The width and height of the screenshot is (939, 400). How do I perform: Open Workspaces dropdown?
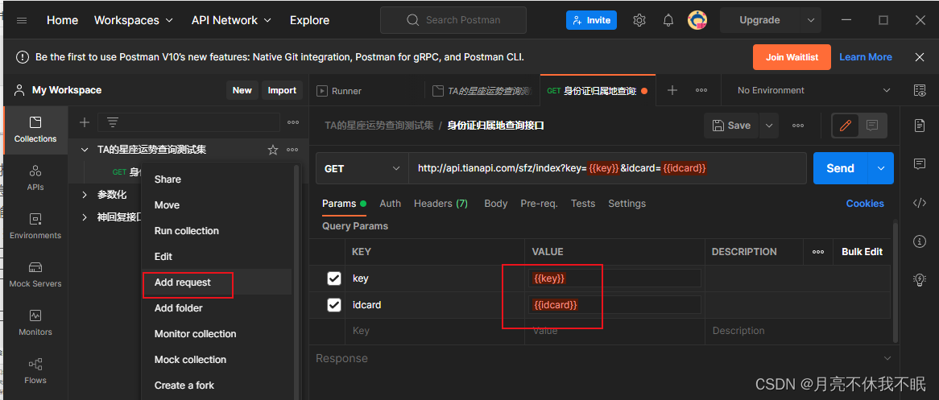(134, 20)
